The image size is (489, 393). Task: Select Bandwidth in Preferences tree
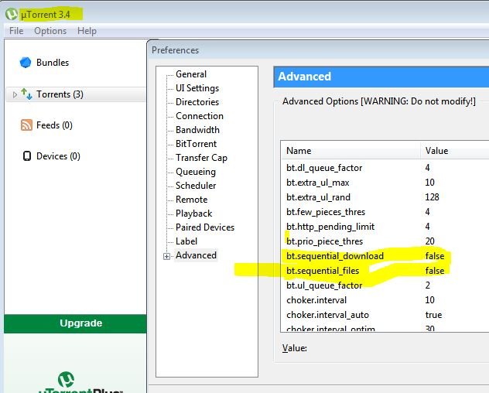click(x=197, y=130)
